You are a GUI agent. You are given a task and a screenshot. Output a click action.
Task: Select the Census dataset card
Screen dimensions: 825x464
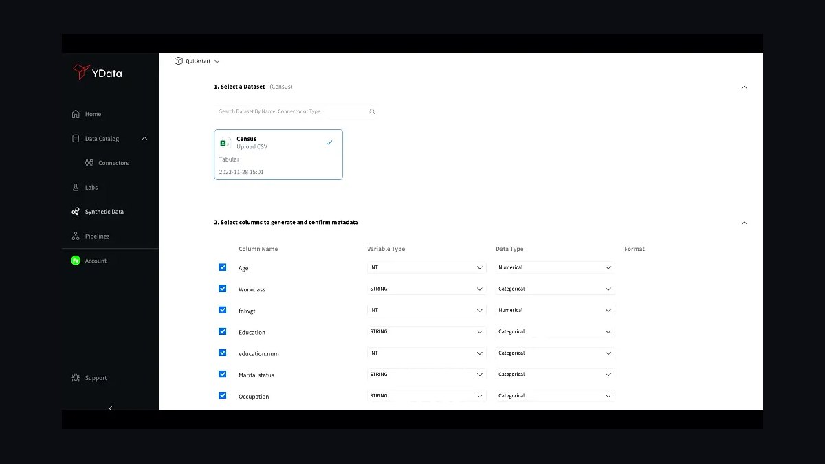[x=278, y=155]
